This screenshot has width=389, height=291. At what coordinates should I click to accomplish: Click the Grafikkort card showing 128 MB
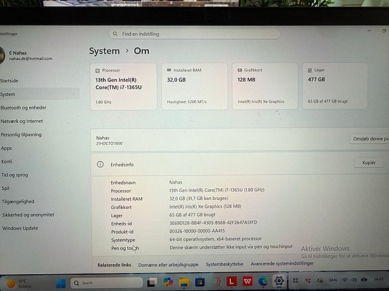[x=265, y=86]
